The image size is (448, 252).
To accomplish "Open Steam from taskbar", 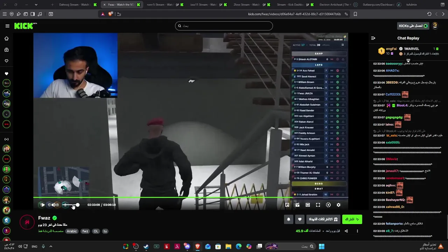I will click(x=146, y=246).
